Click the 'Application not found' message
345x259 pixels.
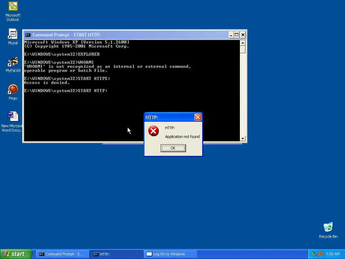(182, 137)
